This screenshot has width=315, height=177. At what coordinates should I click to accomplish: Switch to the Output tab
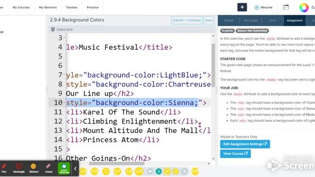(x=228, y=21)
